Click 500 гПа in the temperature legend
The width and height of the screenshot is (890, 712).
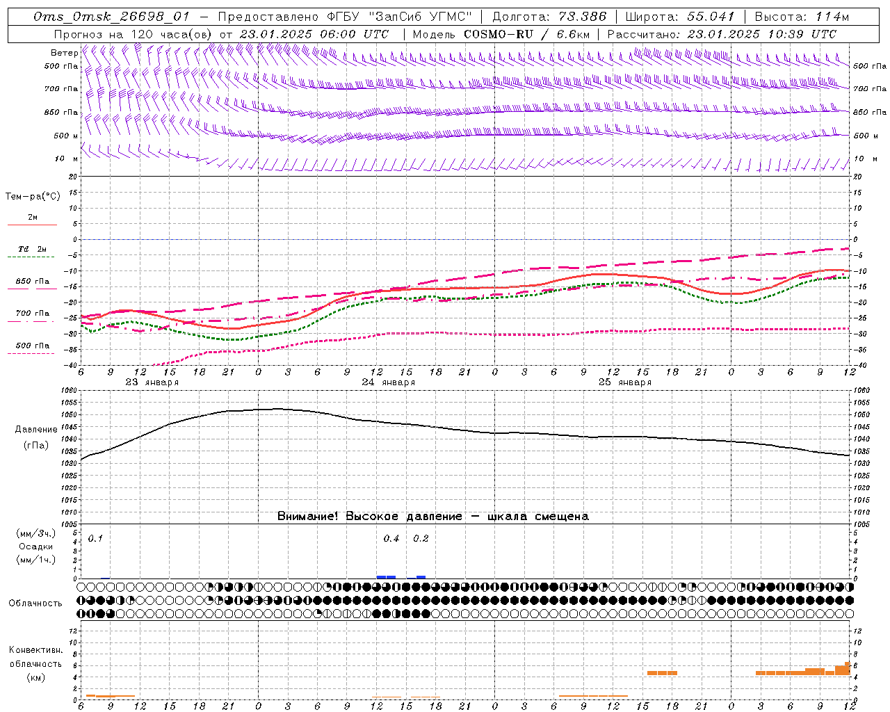pyautogui.click(x=33, y=346)
